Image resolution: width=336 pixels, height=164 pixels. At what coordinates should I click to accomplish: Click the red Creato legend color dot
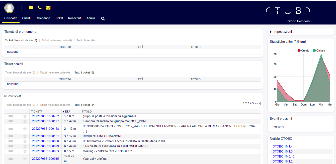tap(299, 50)
